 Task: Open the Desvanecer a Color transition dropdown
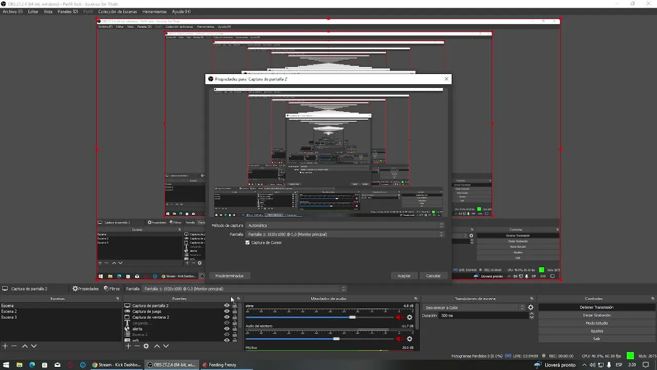point(474,307)
